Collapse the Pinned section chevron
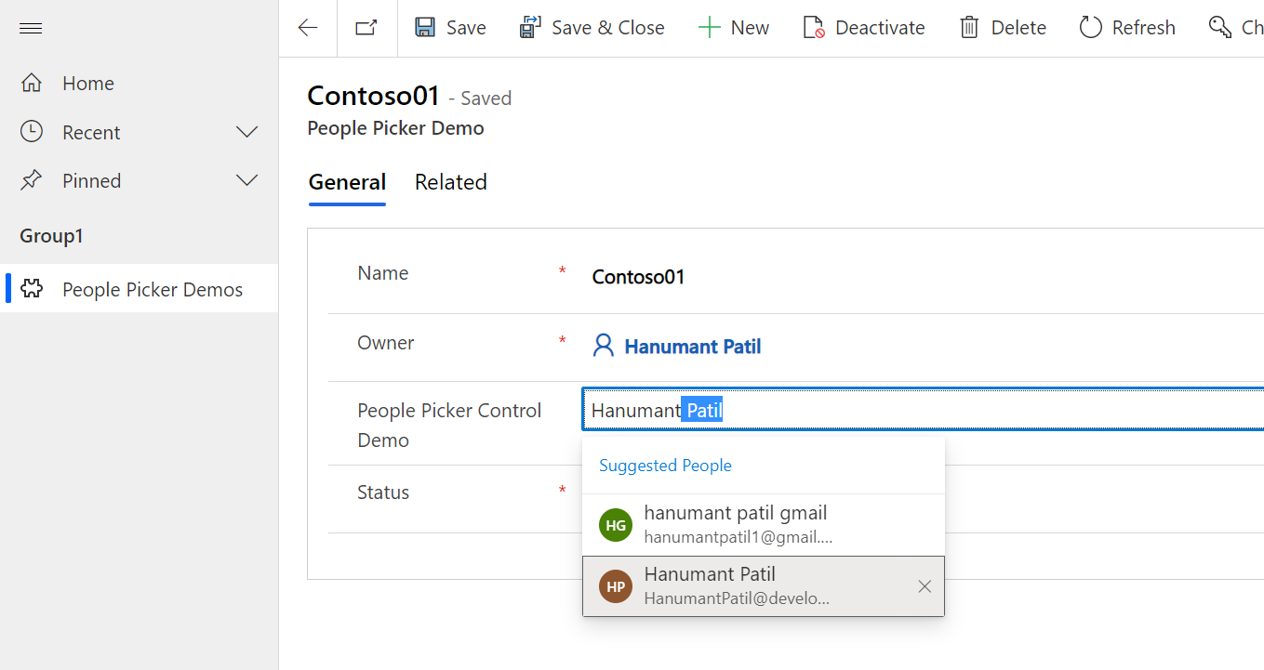1264x670 pixels. (x=246, y=179)
